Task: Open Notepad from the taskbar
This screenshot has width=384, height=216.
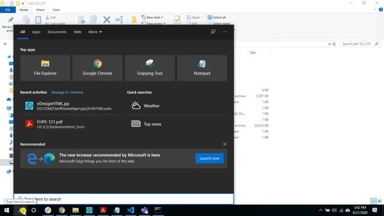Action: pos(117,210)
